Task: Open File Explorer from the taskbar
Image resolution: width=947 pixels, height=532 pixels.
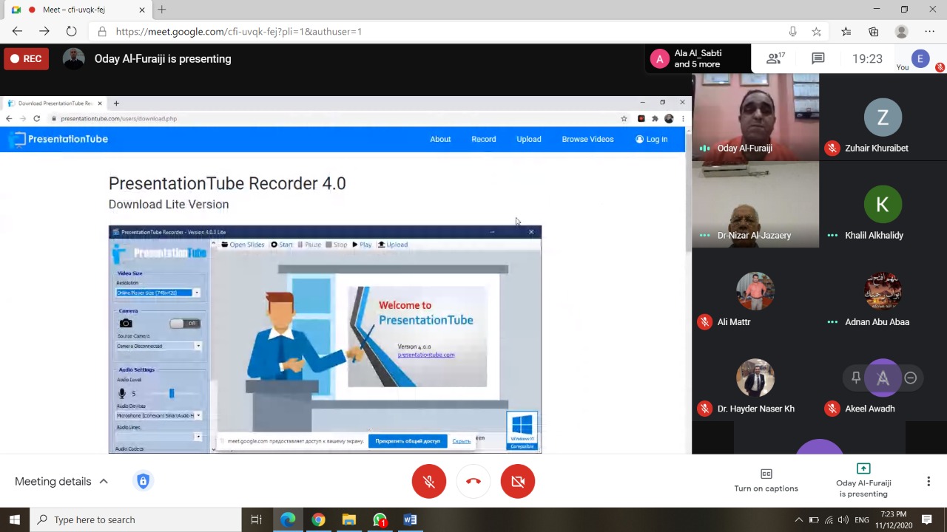Action: [348, 519]
